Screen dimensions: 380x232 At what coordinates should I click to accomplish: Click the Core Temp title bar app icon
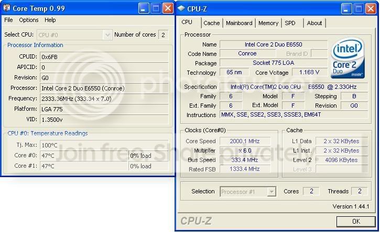[x=7, y=8]
